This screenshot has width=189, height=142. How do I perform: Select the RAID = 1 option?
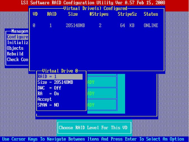pyautogui.click(x=60, y=77)
